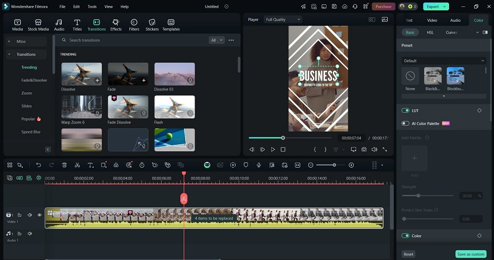Open the All filter dropdown

(217, 40)
